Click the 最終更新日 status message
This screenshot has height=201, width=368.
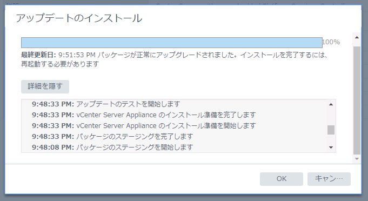point(175,59)
